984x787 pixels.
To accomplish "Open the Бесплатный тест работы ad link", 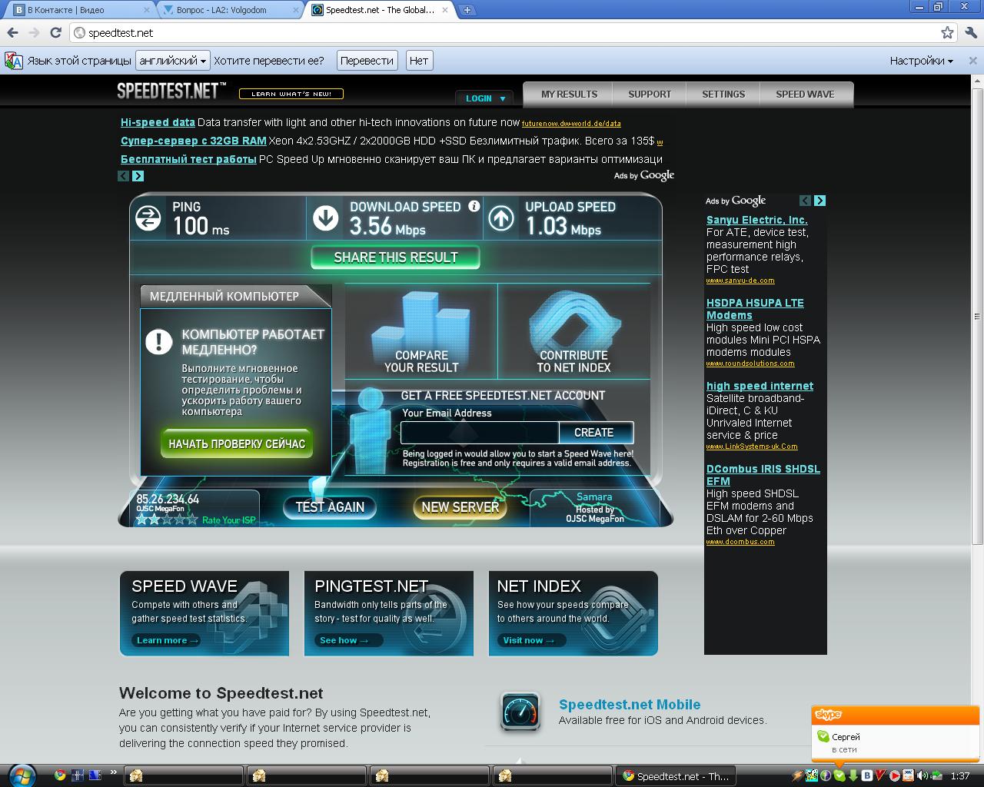I will point(188,159).
